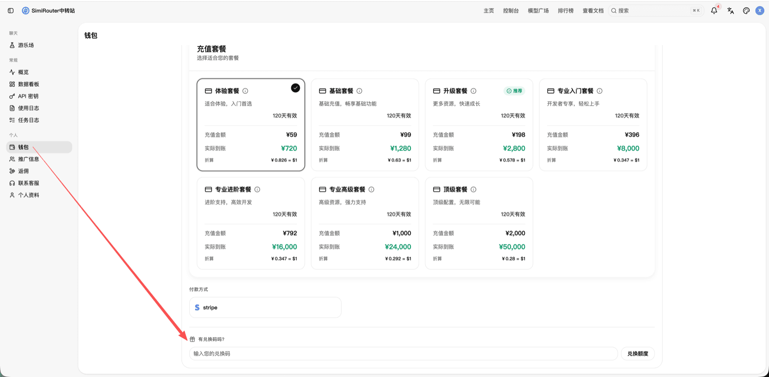
Task: Click the SimiRouter logo icon
Action: point(25,11)
